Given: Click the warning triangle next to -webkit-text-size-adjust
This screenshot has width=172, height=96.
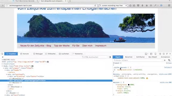Looking at the screenshot, I should click(x=147, y=78).
